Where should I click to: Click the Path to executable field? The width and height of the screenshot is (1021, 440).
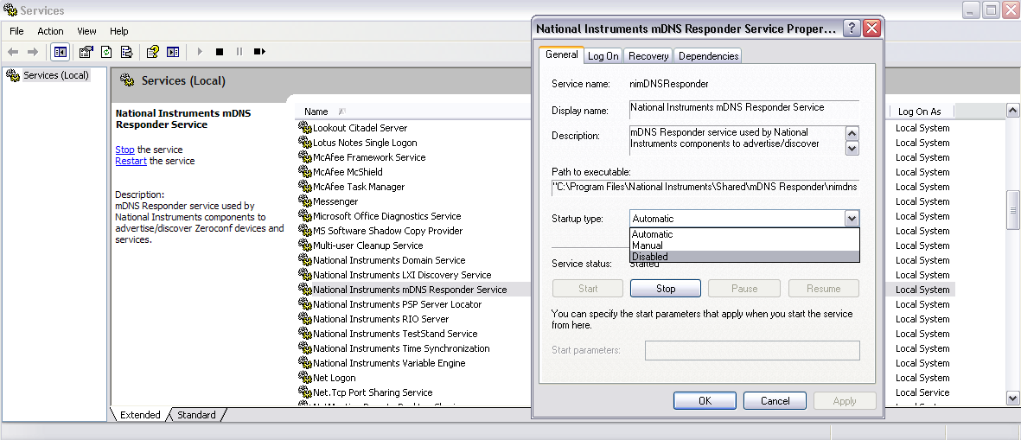705,188
